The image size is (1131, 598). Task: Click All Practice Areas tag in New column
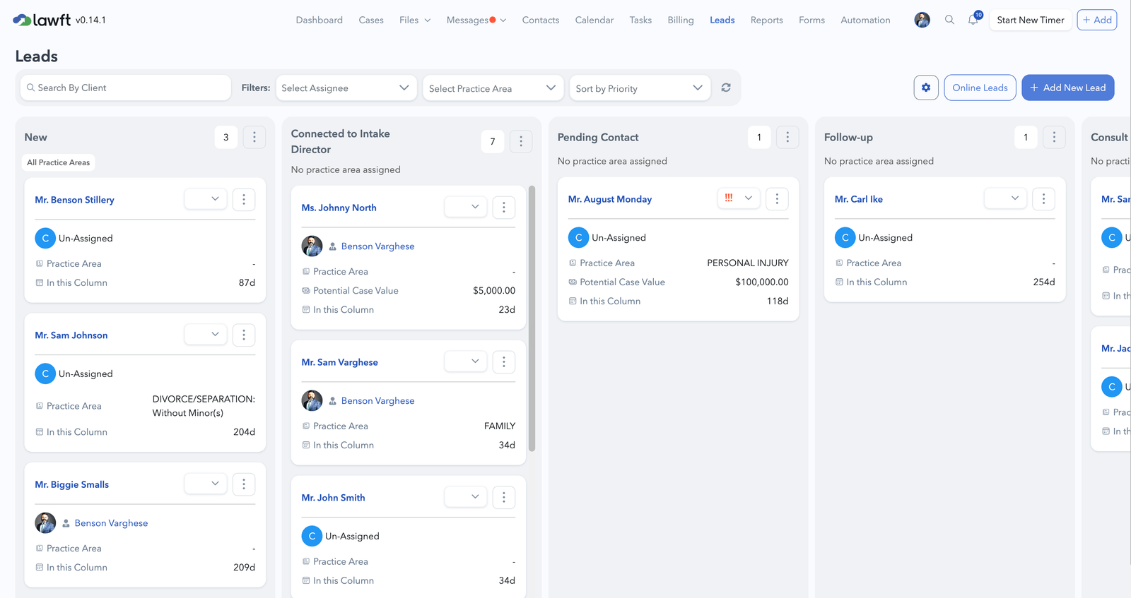point(59,162)
